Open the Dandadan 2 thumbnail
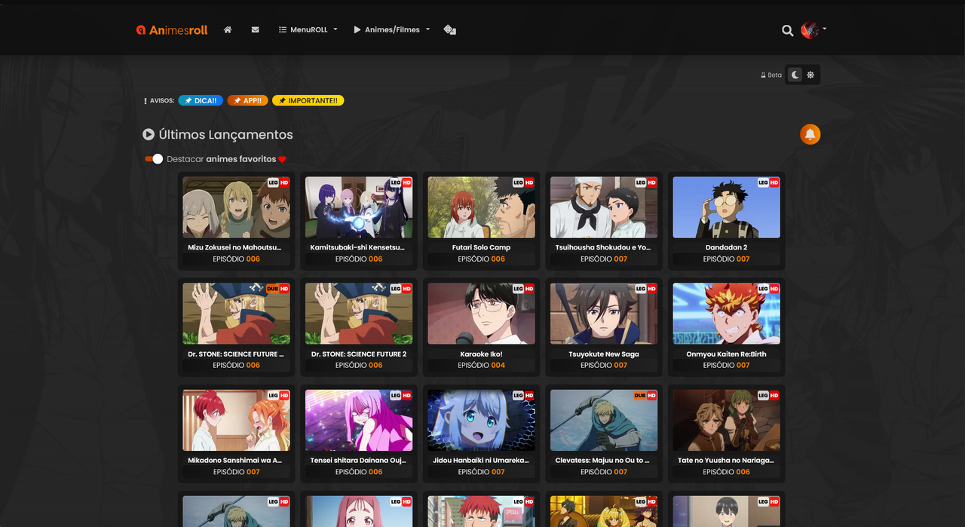 tap(726, 207)
